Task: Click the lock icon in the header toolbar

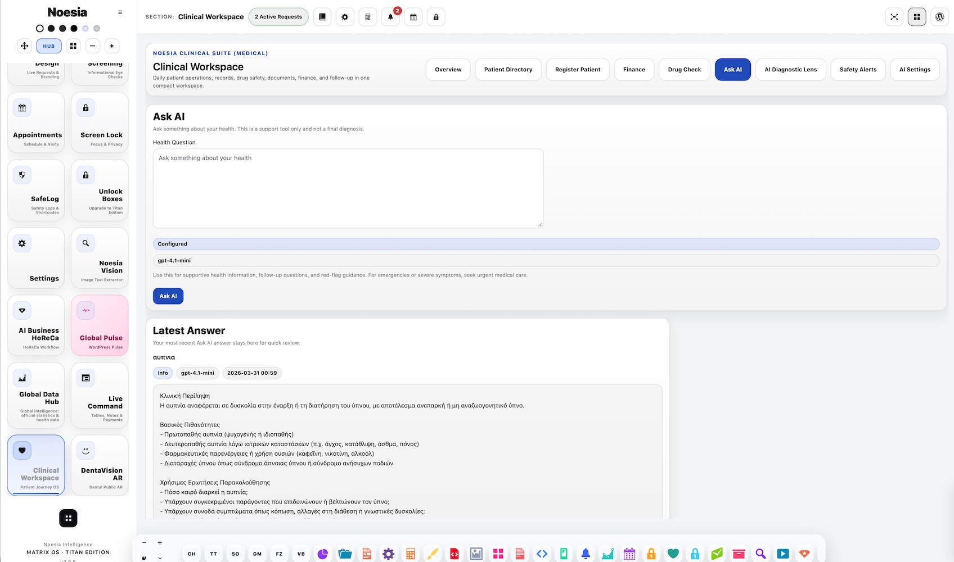Action: (436, 17)
